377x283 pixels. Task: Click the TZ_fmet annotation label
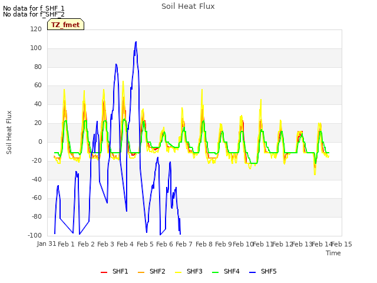[x=65, y=25]
